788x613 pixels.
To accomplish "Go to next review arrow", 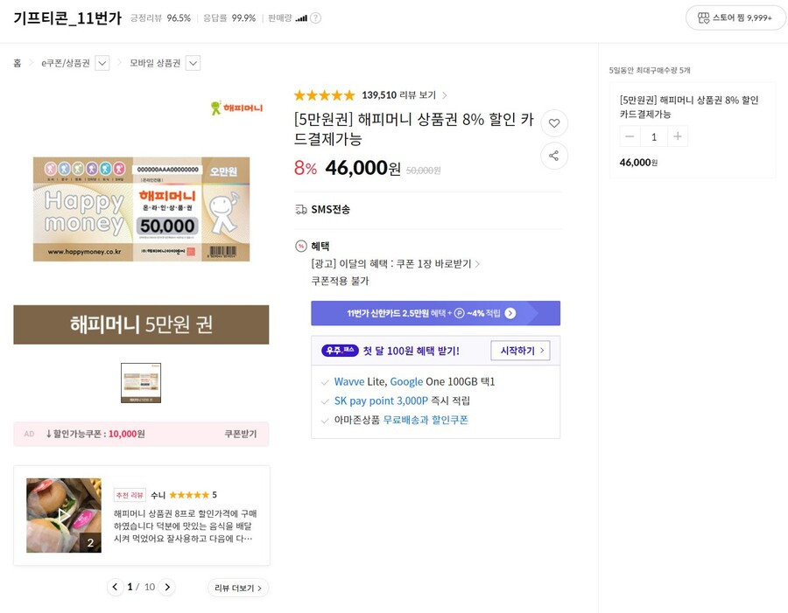I will (x=167, y=587).
